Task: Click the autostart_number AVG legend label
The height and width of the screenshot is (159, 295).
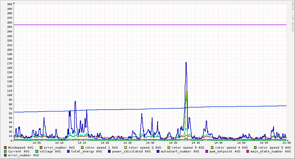Action: pyautogui.click(x=180, y=151)
